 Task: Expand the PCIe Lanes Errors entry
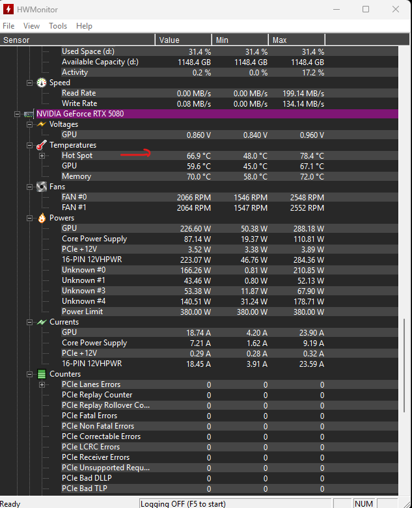pos(42,384)
